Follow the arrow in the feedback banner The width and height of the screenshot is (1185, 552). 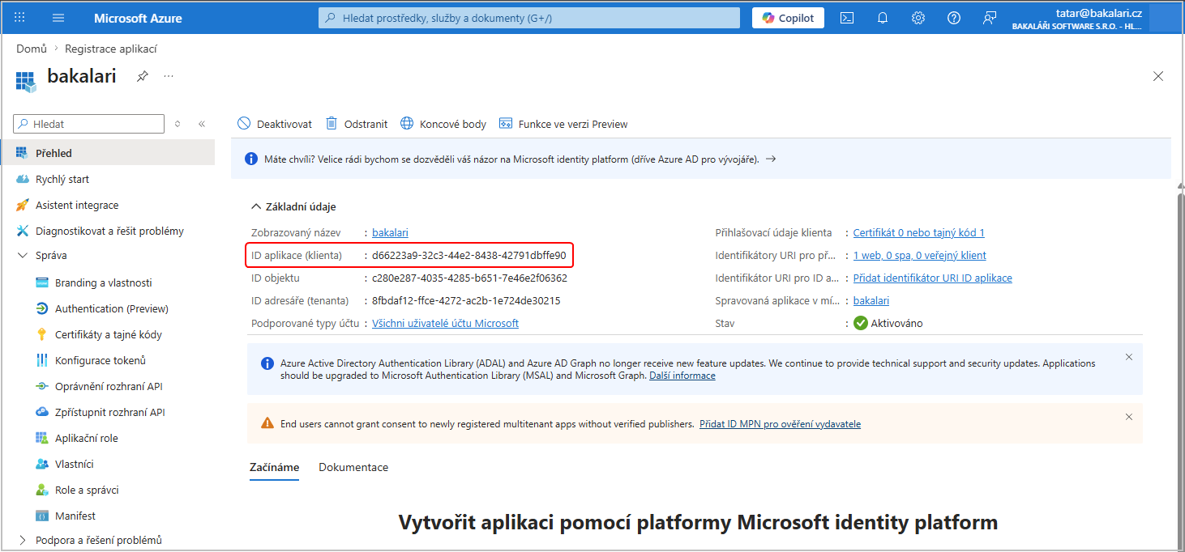(771, 159)
